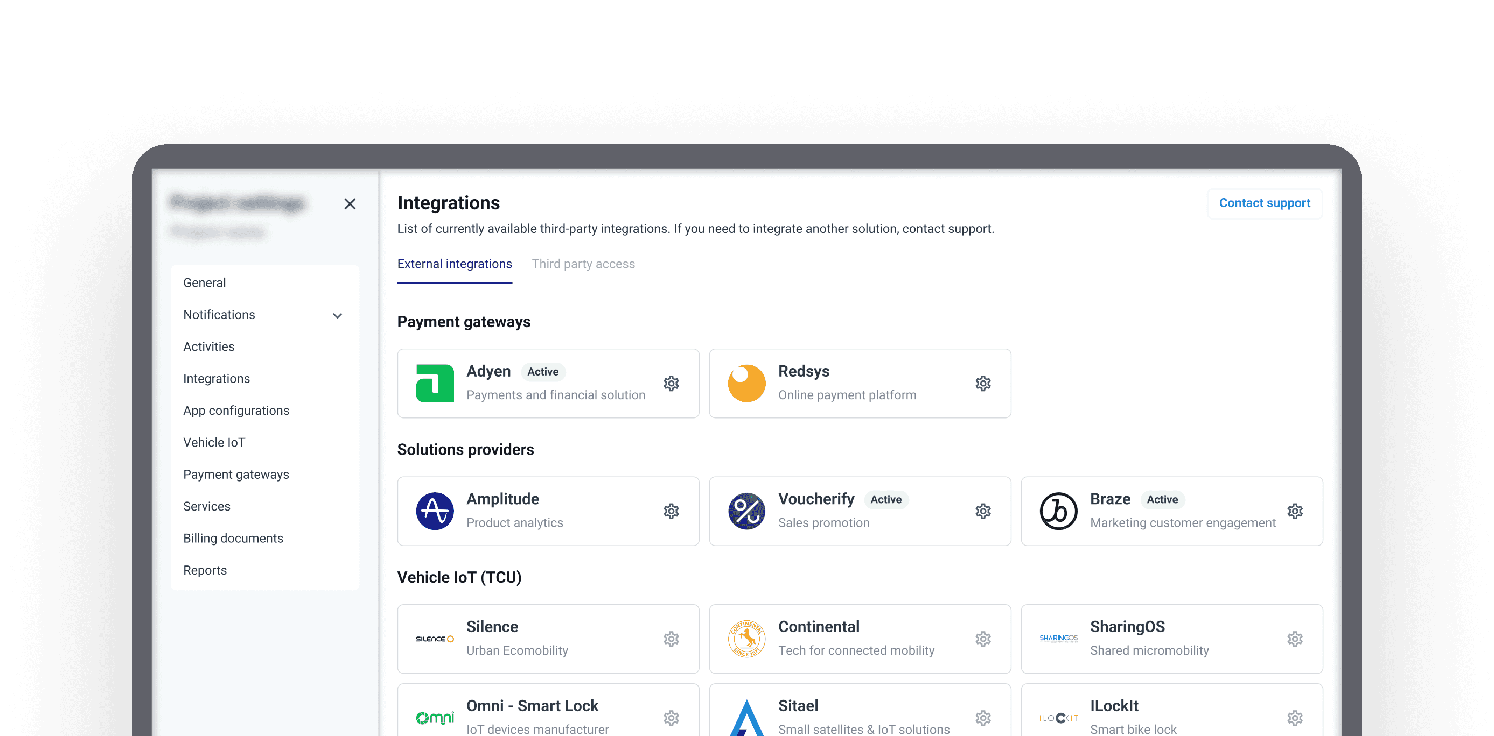Click the SharingOS card title
The image size is (1494, 736).
(x=1127, y=627)
